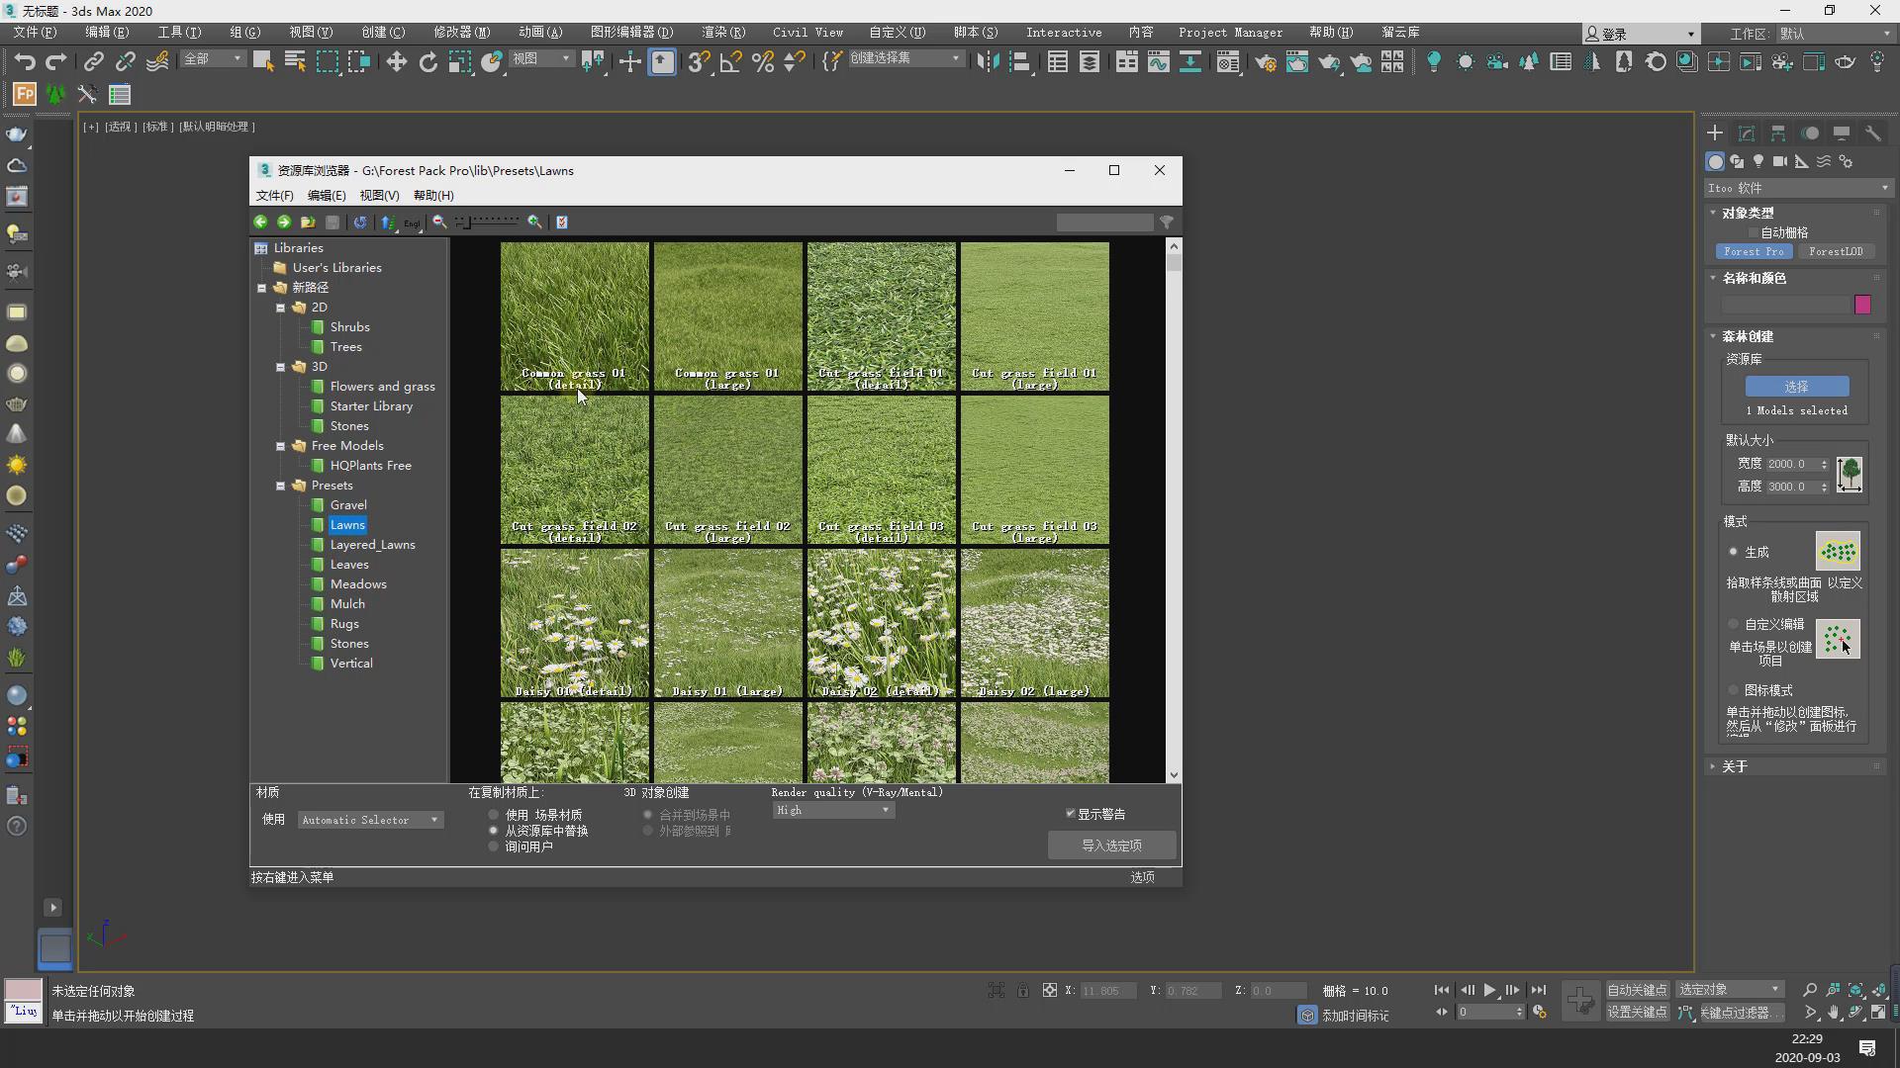1900x1068 pixels.
Task: Choose the 询问用户 radio option
Action: coord(494,846)
